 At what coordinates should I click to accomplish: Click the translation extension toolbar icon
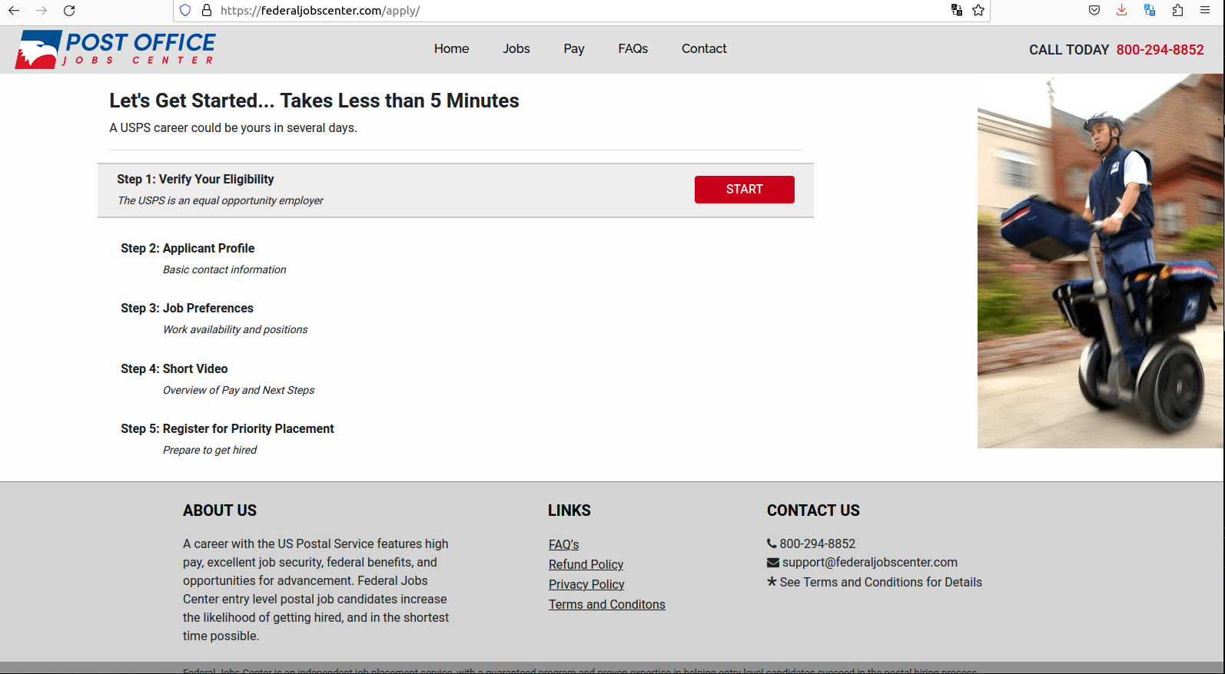1150,10
